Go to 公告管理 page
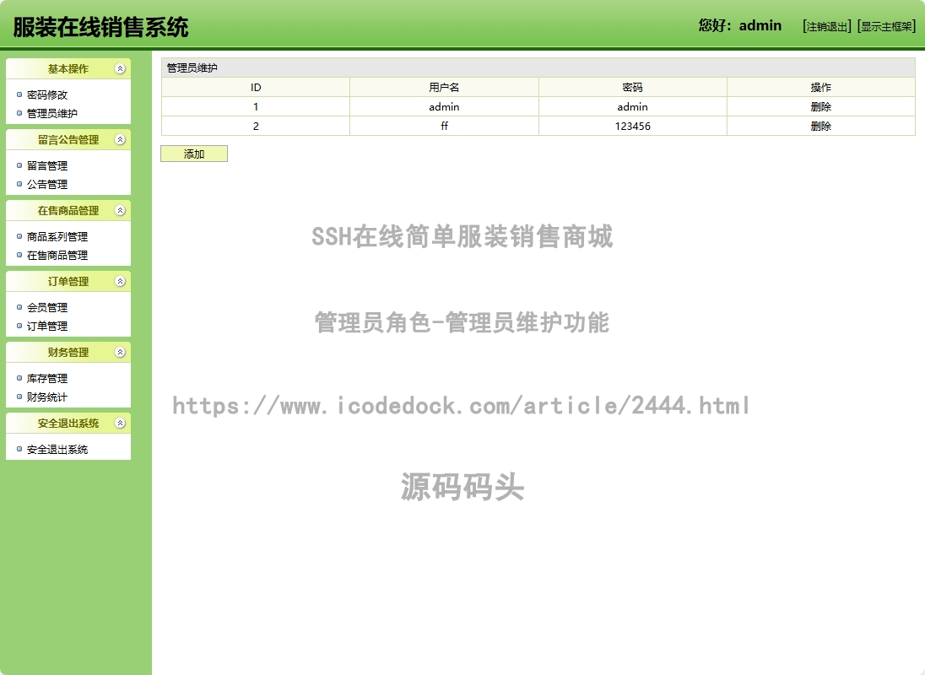 click(47, 185)
